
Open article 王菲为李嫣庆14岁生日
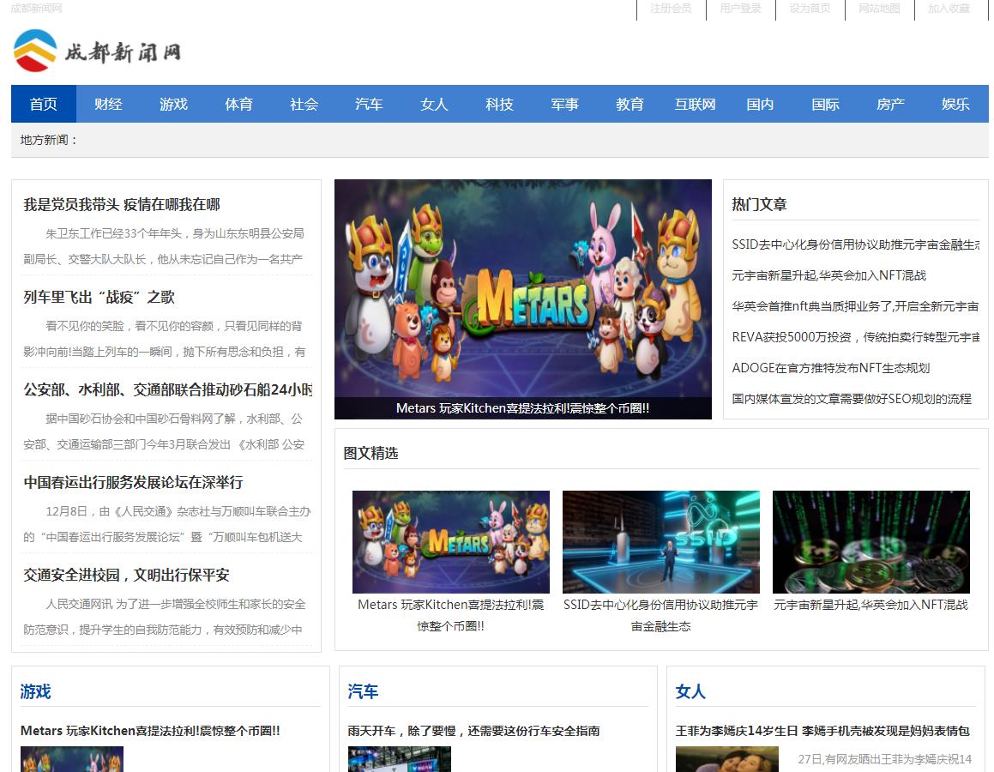click(822, 731)
